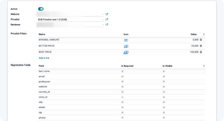Viewport: 224px width, 121px height.
Task: Enable Is Required for state_id
Action: point(122,97)
